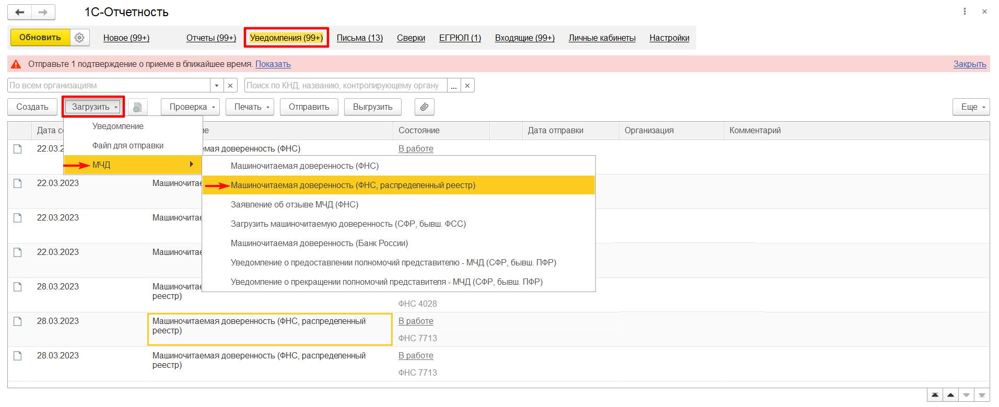This screenshot has width=999, height=407.
Task: Open the В работе link in the first row
Action: coord(416,149)
